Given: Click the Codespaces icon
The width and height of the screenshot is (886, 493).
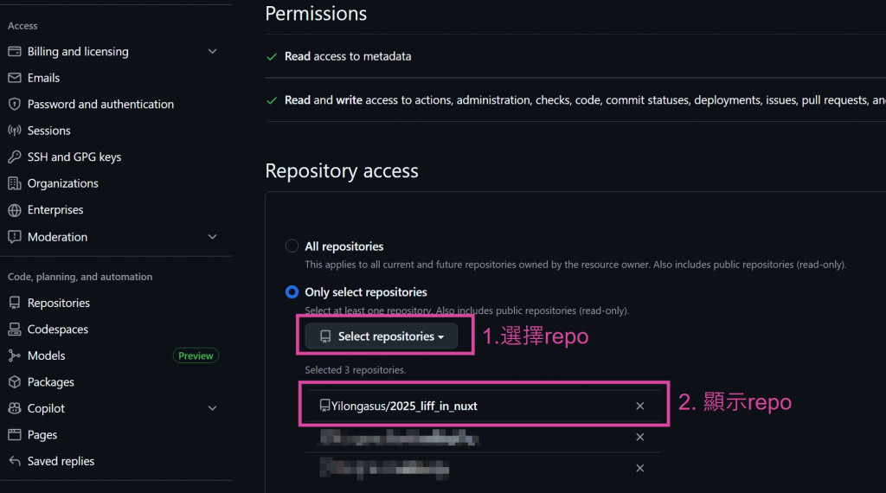Looking at the screenshot, I should [15, 330].
